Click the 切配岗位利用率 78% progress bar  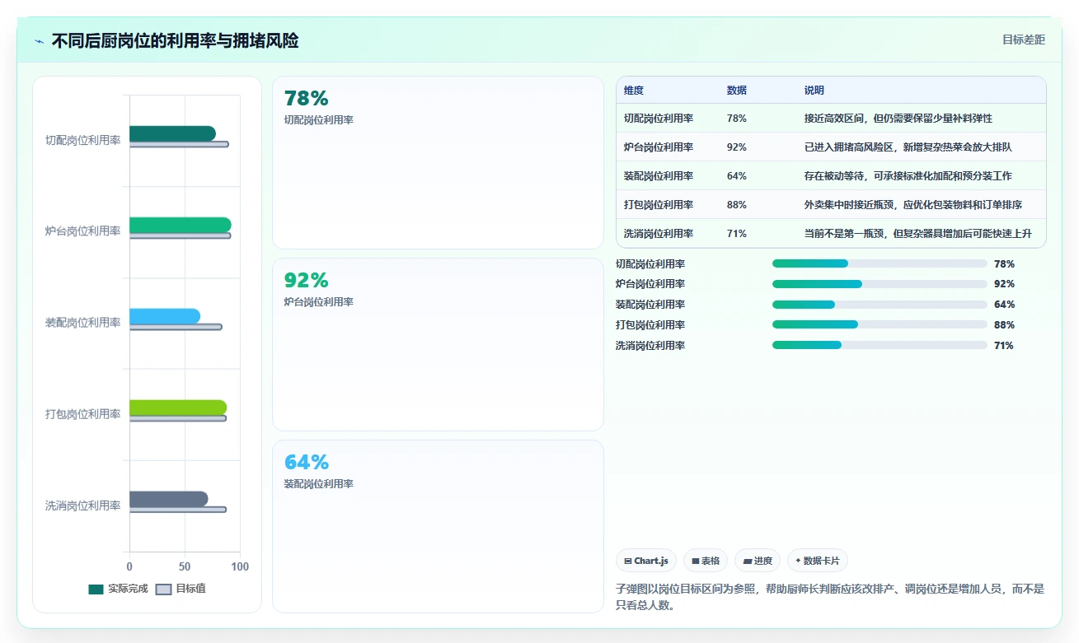click(x=880, y=263)
